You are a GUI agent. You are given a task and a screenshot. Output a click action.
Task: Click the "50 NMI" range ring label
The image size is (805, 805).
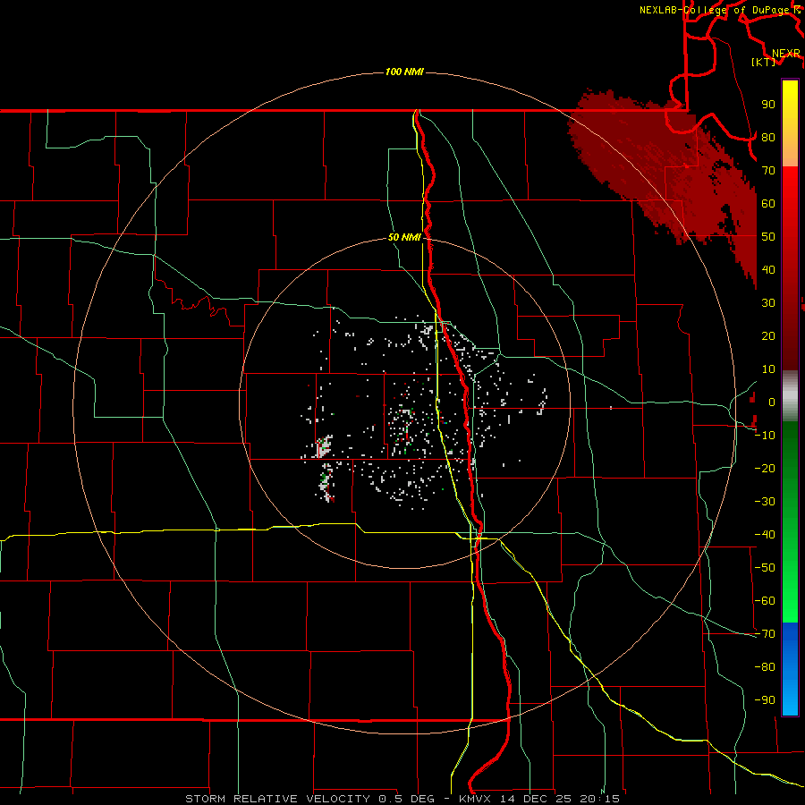404,237
